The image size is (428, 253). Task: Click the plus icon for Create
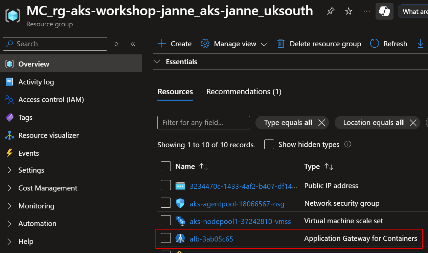(x=162, y=44)
